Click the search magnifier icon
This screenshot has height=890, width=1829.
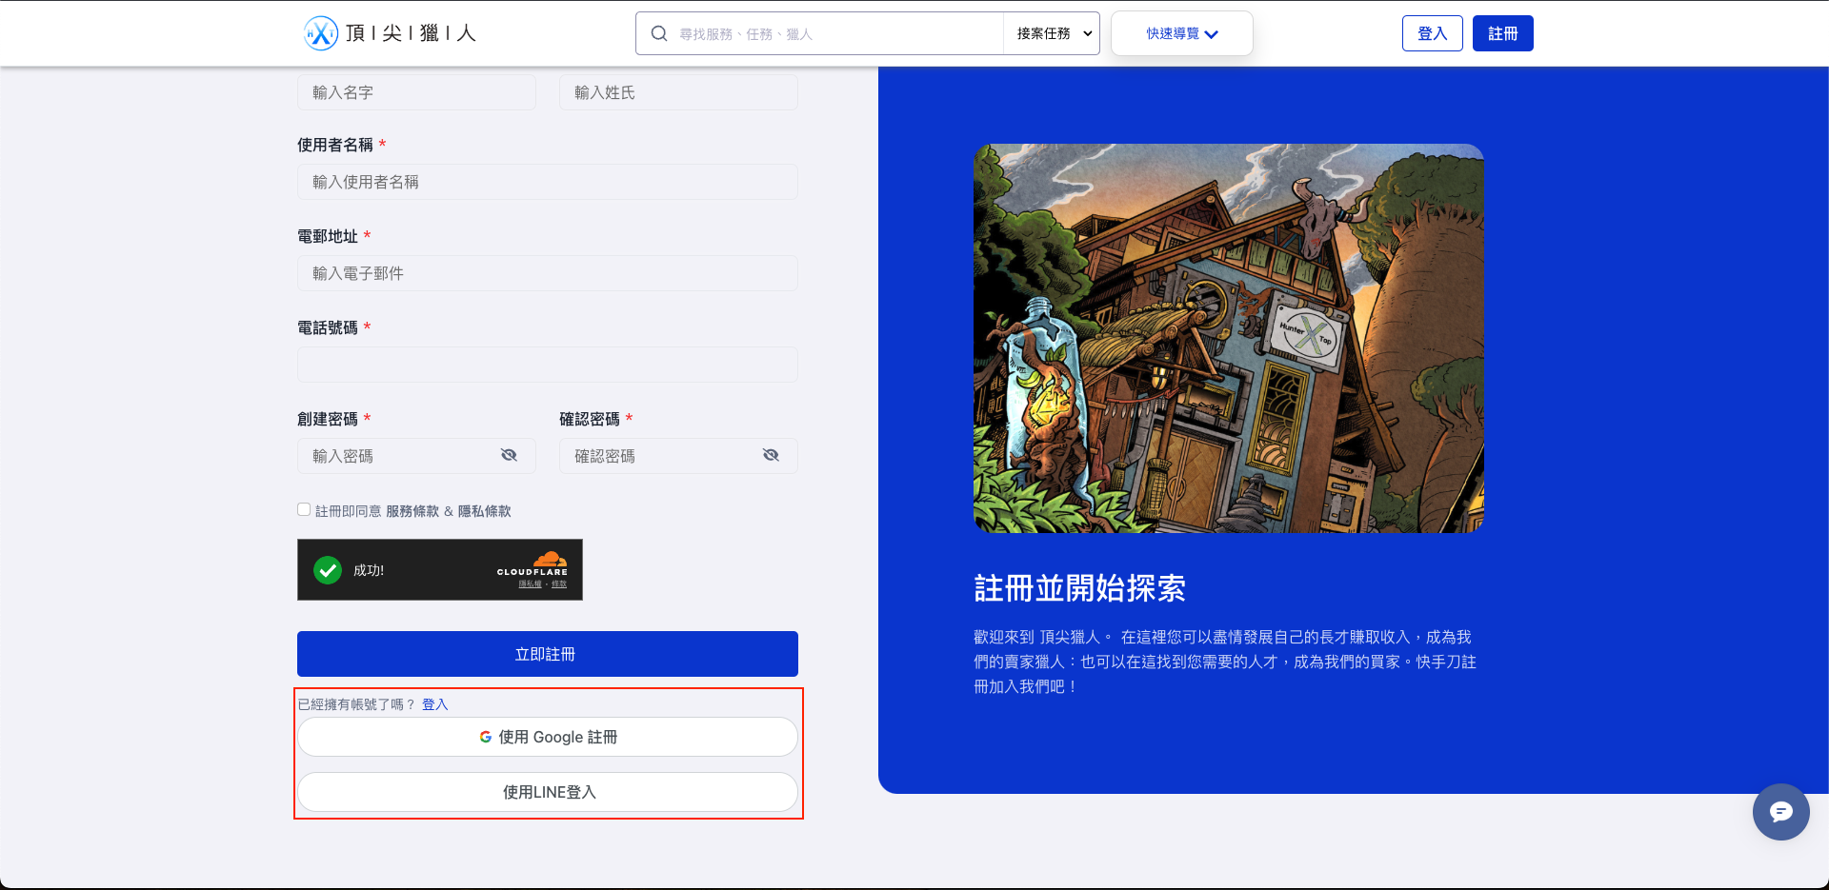(658, 32)
